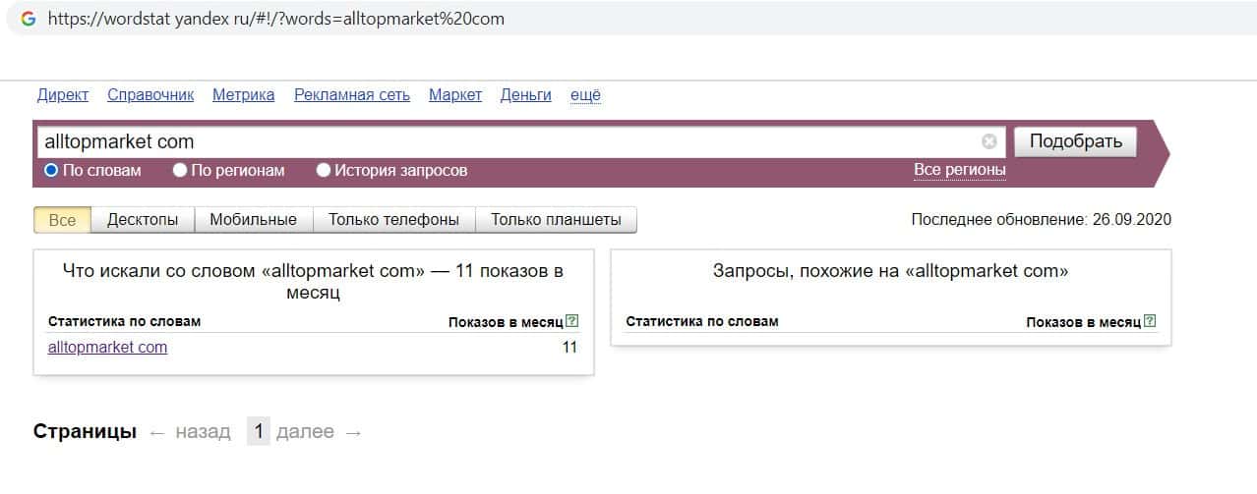The width and height of the screenshot is (1257, 494).
Task: Click the 'Страницы' pagination label
Action: click(85, 431)
